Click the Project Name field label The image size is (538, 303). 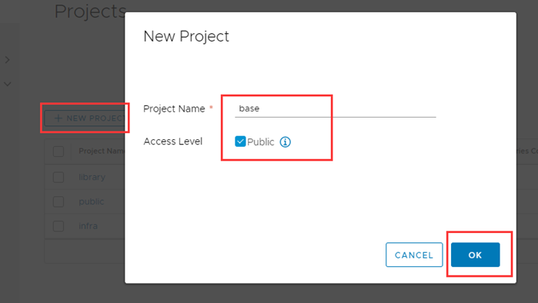174,108
